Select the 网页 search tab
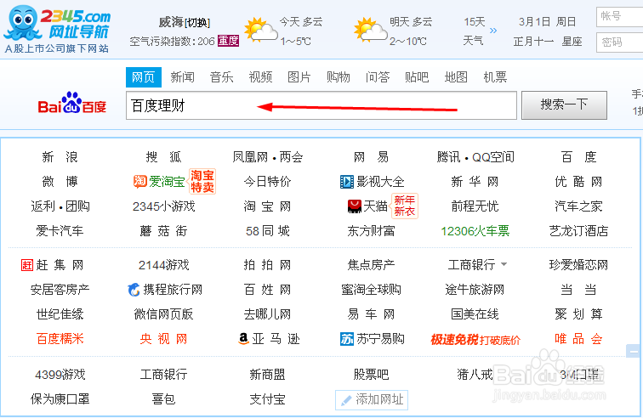Viewport: 643px width, 418px height. click(144, 77)
